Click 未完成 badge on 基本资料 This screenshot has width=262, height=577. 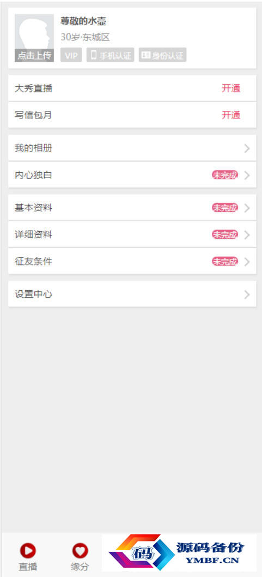pos(225,208)
